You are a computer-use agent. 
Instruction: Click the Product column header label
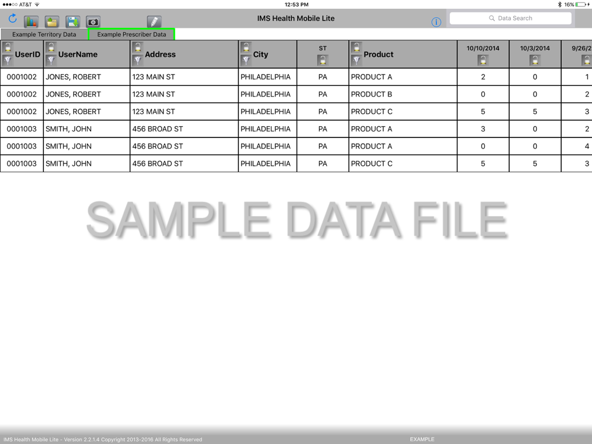pyautogui.click(x=378, y=54)
